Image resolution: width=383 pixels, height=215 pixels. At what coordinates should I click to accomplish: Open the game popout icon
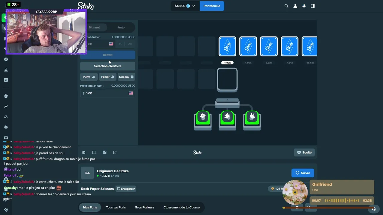(115, 153)
